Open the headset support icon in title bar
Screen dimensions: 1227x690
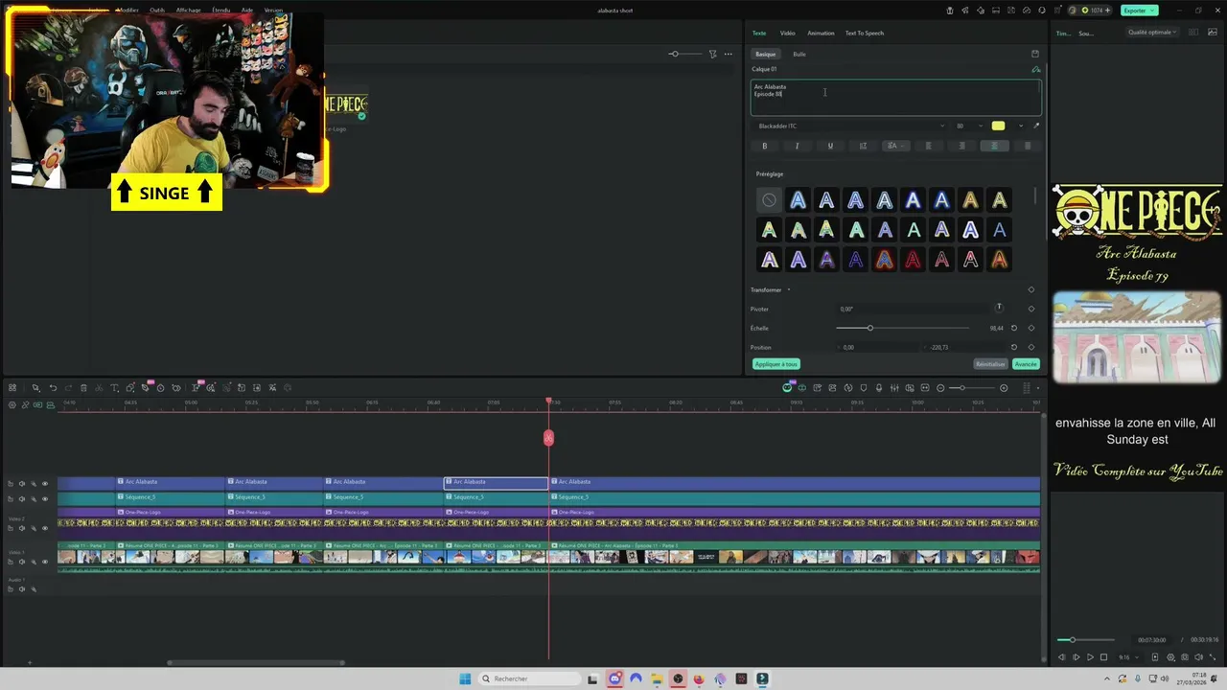(1042, 11)
